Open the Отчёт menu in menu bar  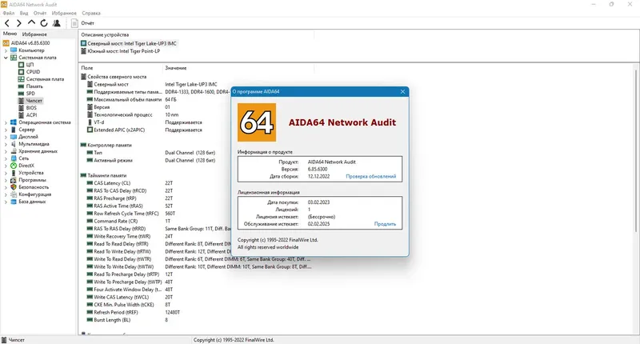40,13
